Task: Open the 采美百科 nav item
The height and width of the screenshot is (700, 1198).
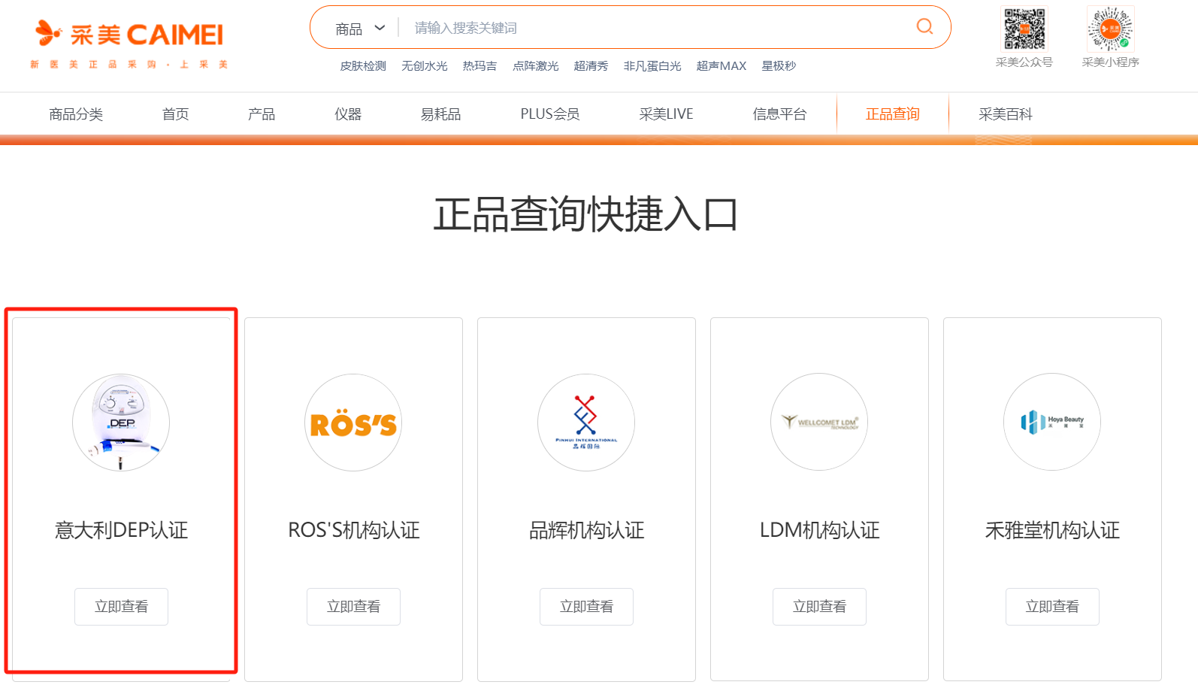Action: tap(1006, 114)
